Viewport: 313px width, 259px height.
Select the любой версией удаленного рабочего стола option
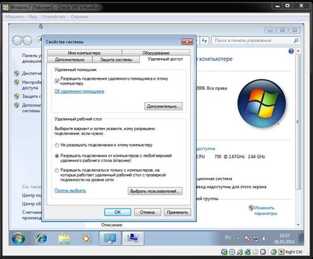click(57, 156)
